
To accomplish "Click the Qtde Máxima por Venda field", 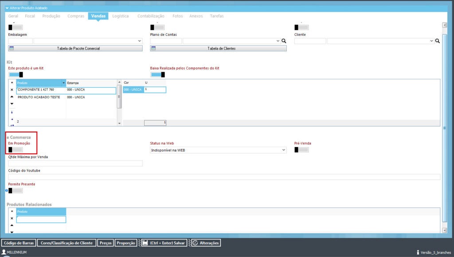I will click(x=75, y=164).
